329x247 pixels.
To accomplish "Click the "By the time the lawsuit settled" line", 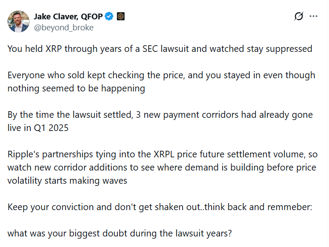I will (160, 115).
